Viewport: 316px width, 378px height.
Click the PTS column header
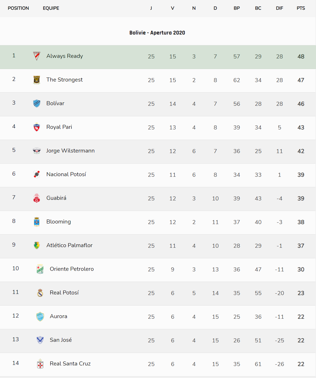pyautogui.click(x=301, y=8)
